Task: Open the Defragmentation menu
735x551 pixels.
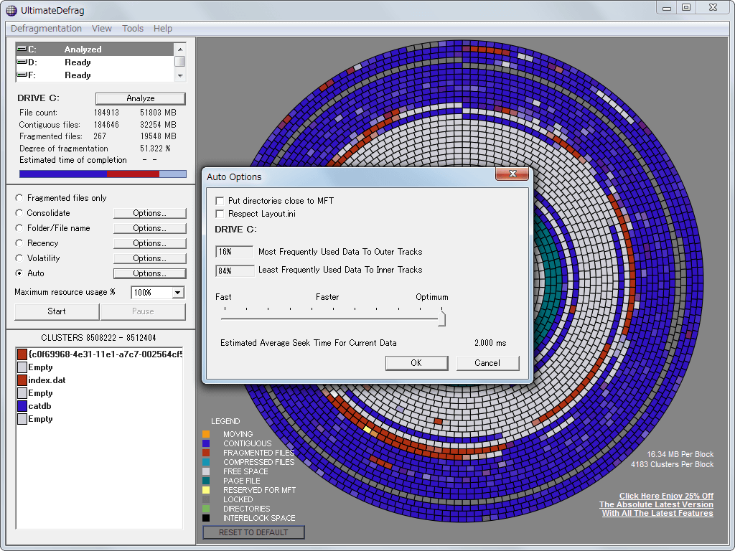Action: tap(46, 29)
